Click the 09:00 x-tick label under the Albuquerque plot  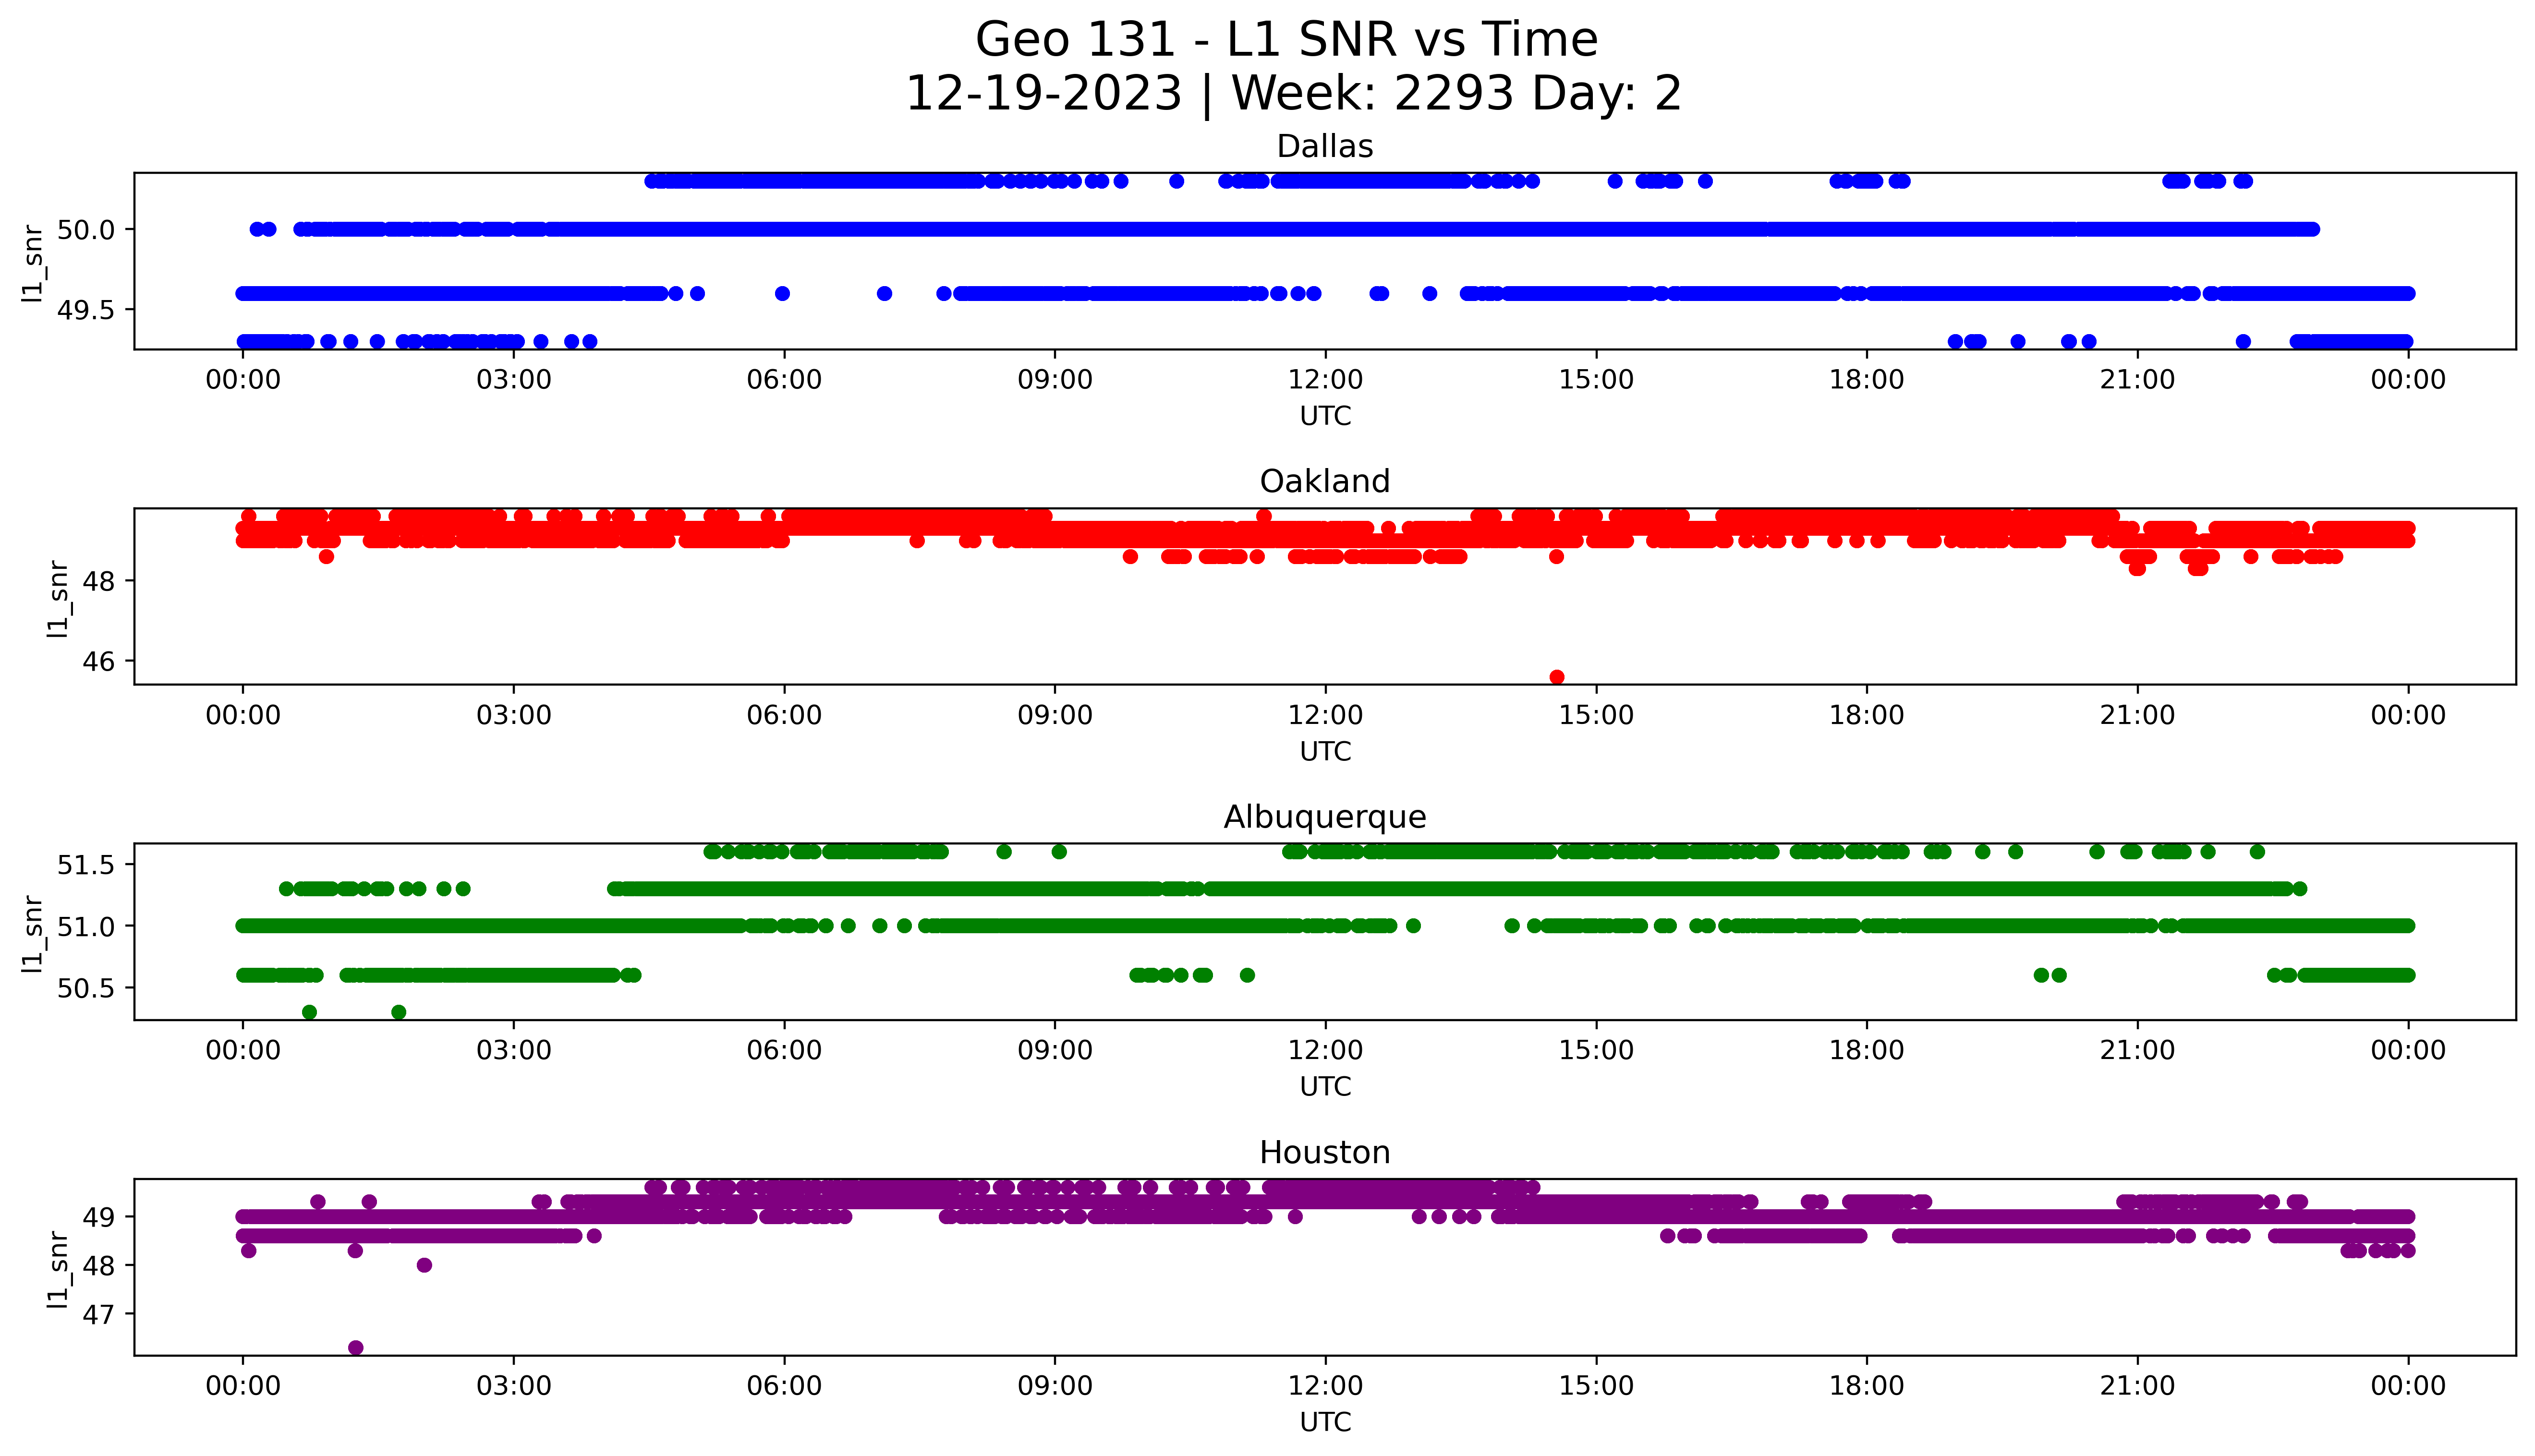[x=1055, y=1051]
